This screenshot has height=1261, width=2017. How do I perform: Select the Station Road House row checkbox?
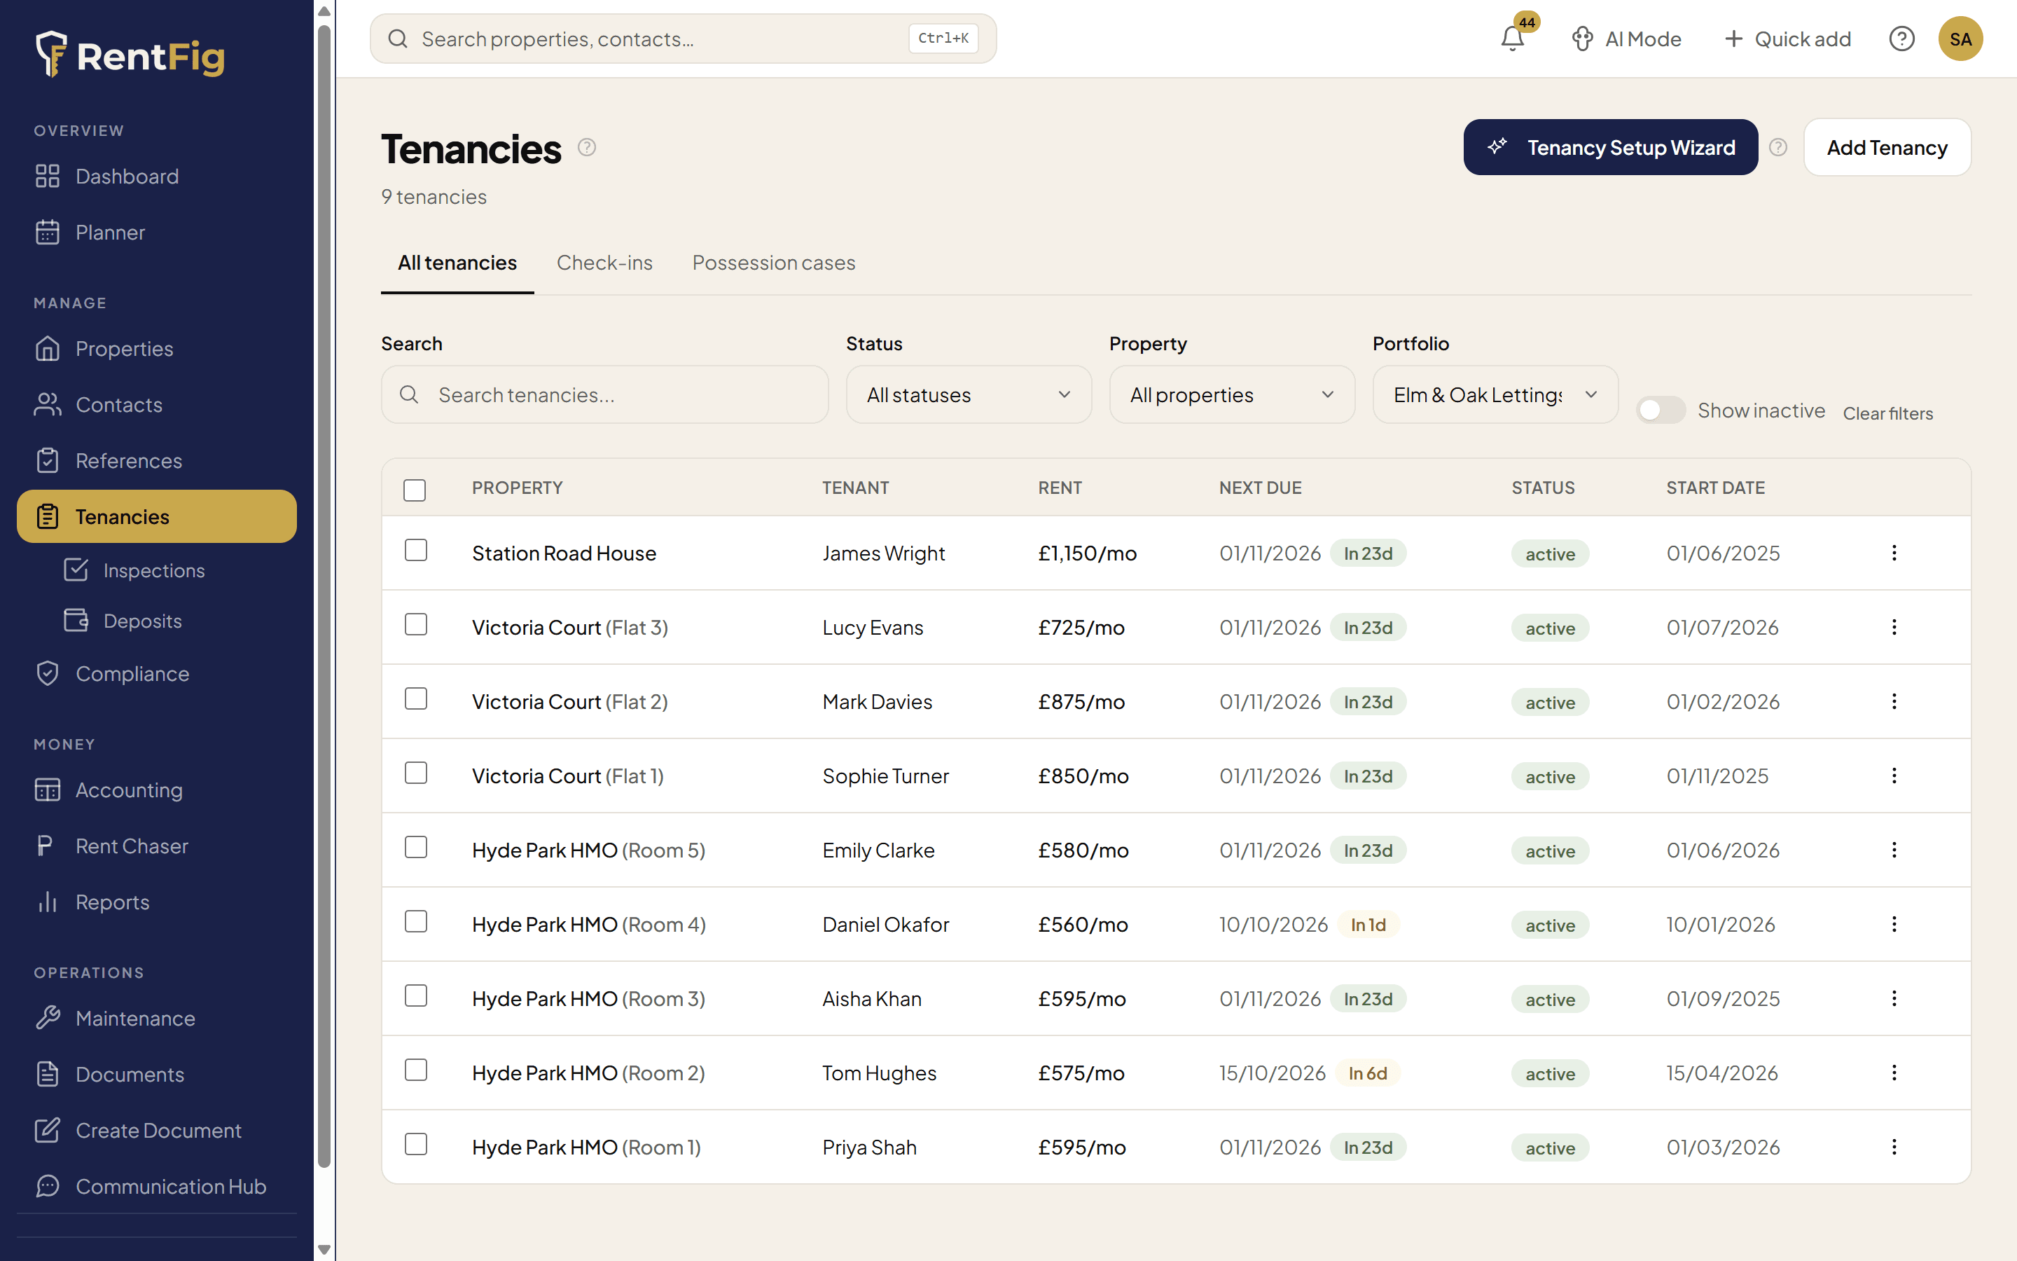point(416,551)
